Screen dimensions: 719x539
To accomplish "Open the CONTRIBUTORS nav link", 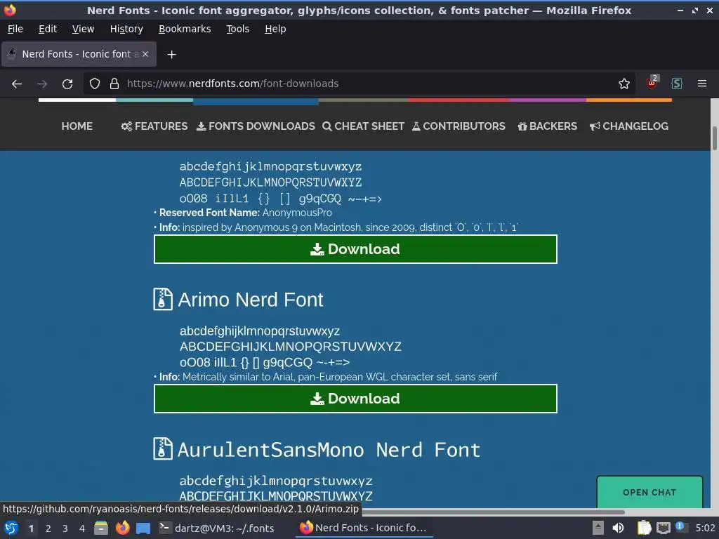I will [459, 126].
